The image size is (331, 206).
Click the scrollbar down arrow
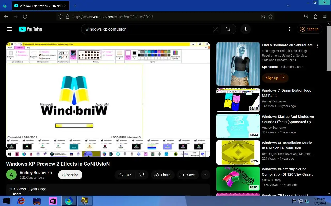click(329, 193)
